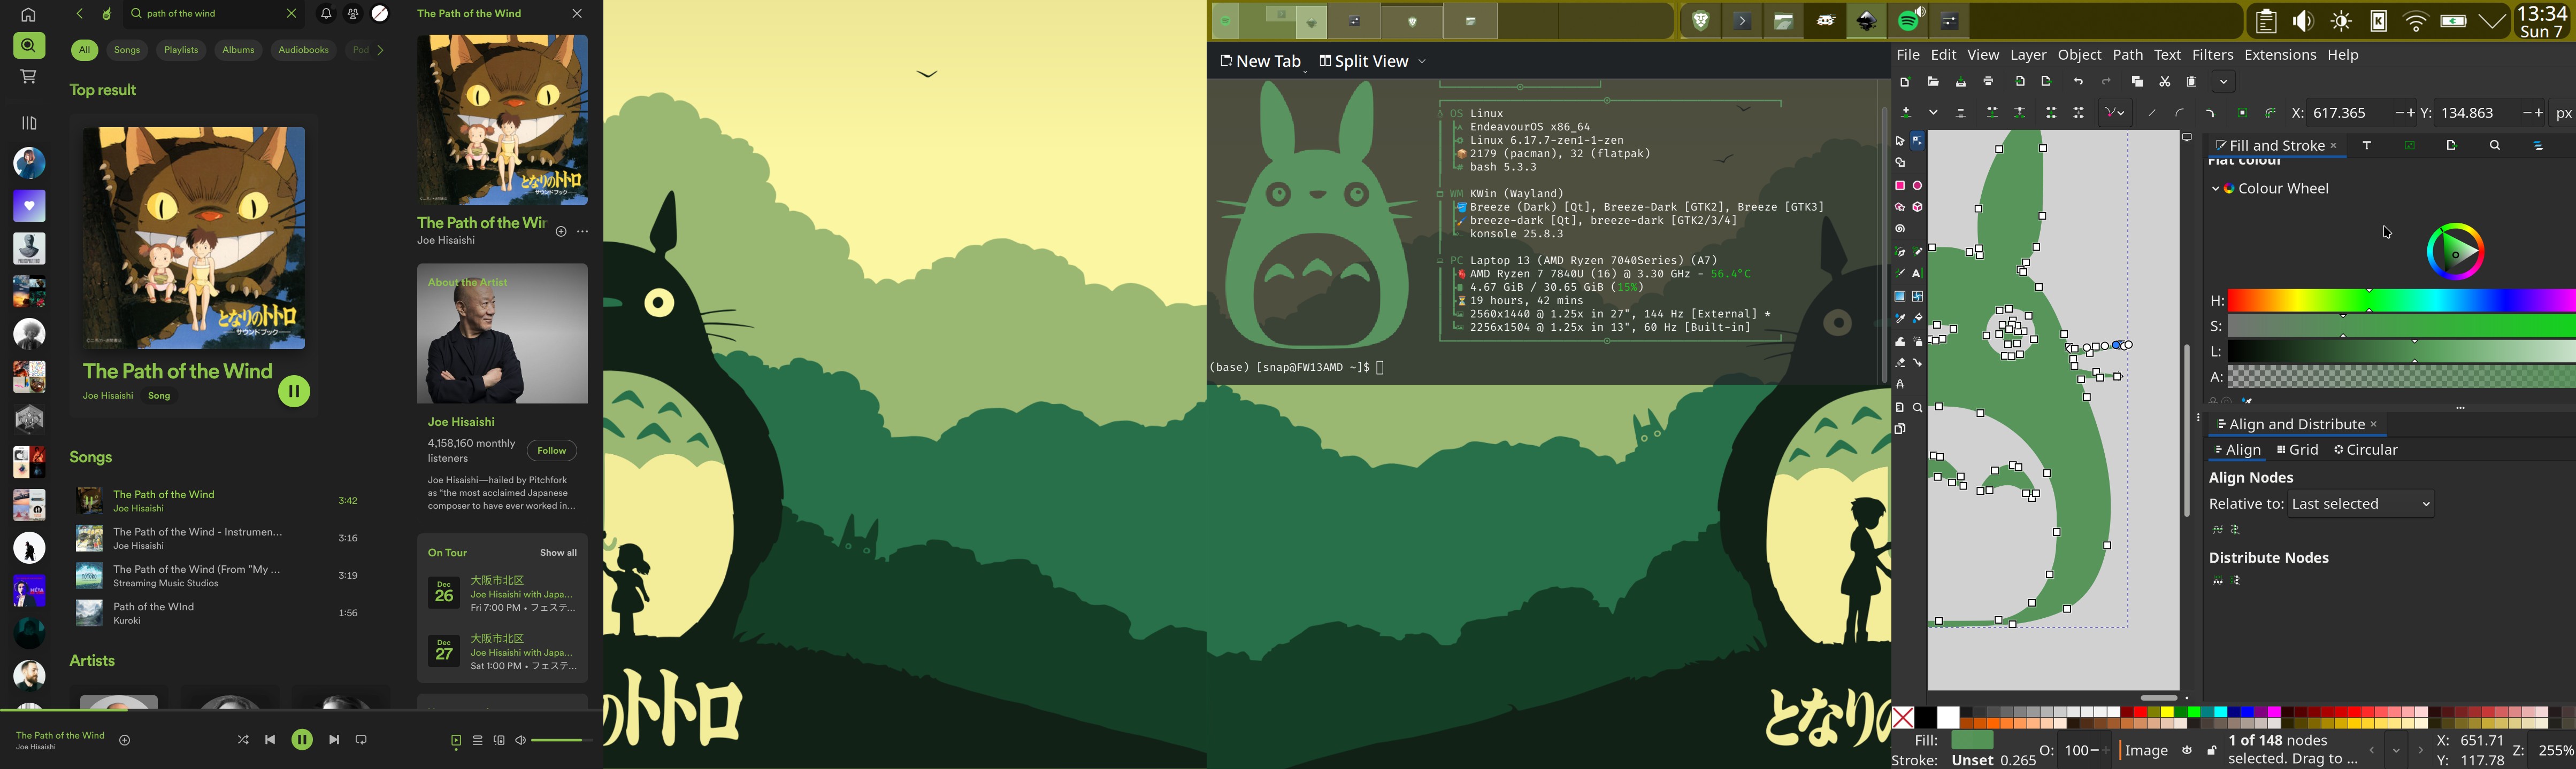Viewport: 2576px width, 769px height.
Task: Open the insert node options dropdown arrow
Action: [x=1933, y=113]
